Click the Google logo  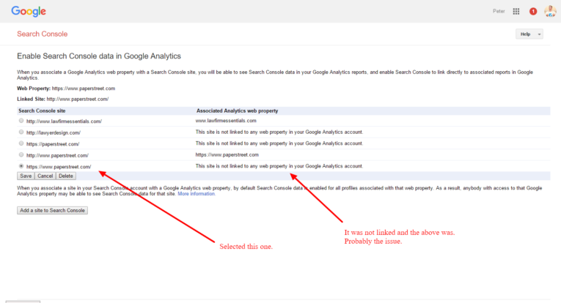(29, 12)
